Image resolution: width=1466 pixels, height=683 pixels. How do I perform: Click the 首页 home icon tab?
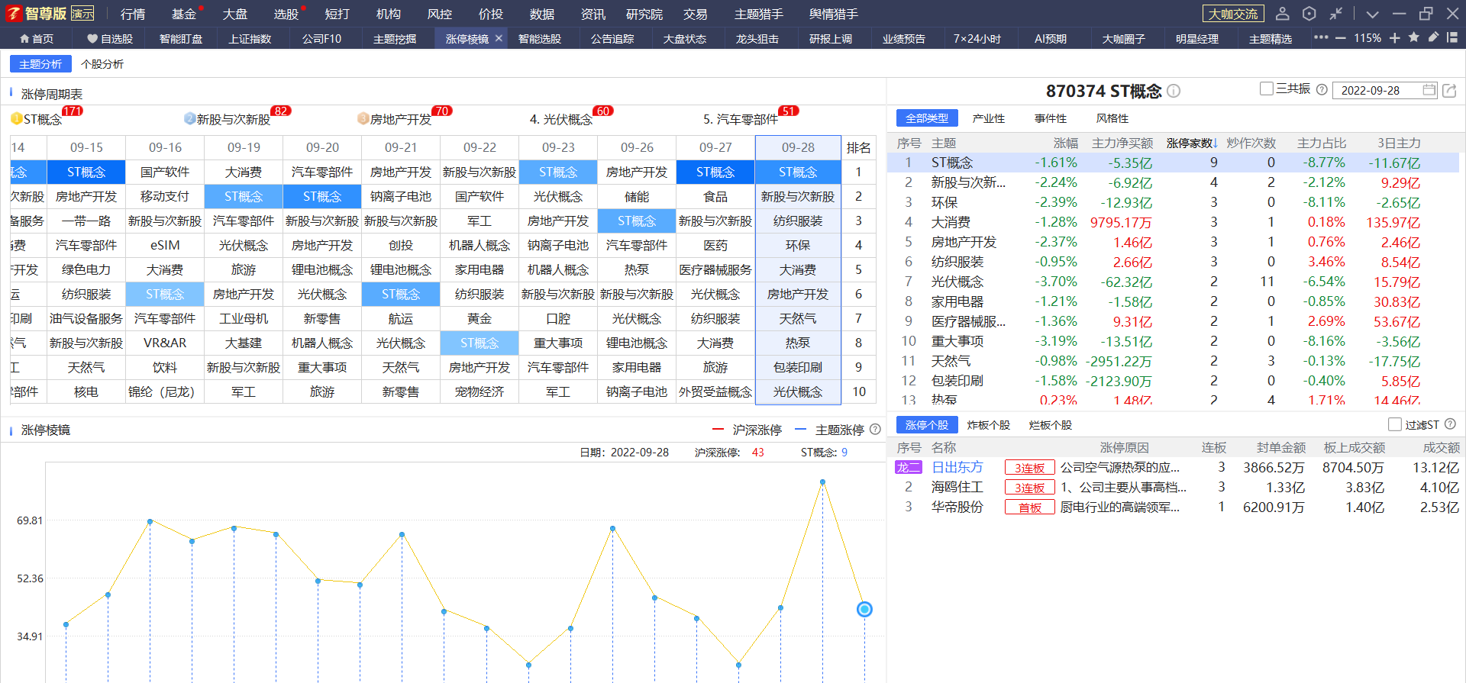point(36,39)
